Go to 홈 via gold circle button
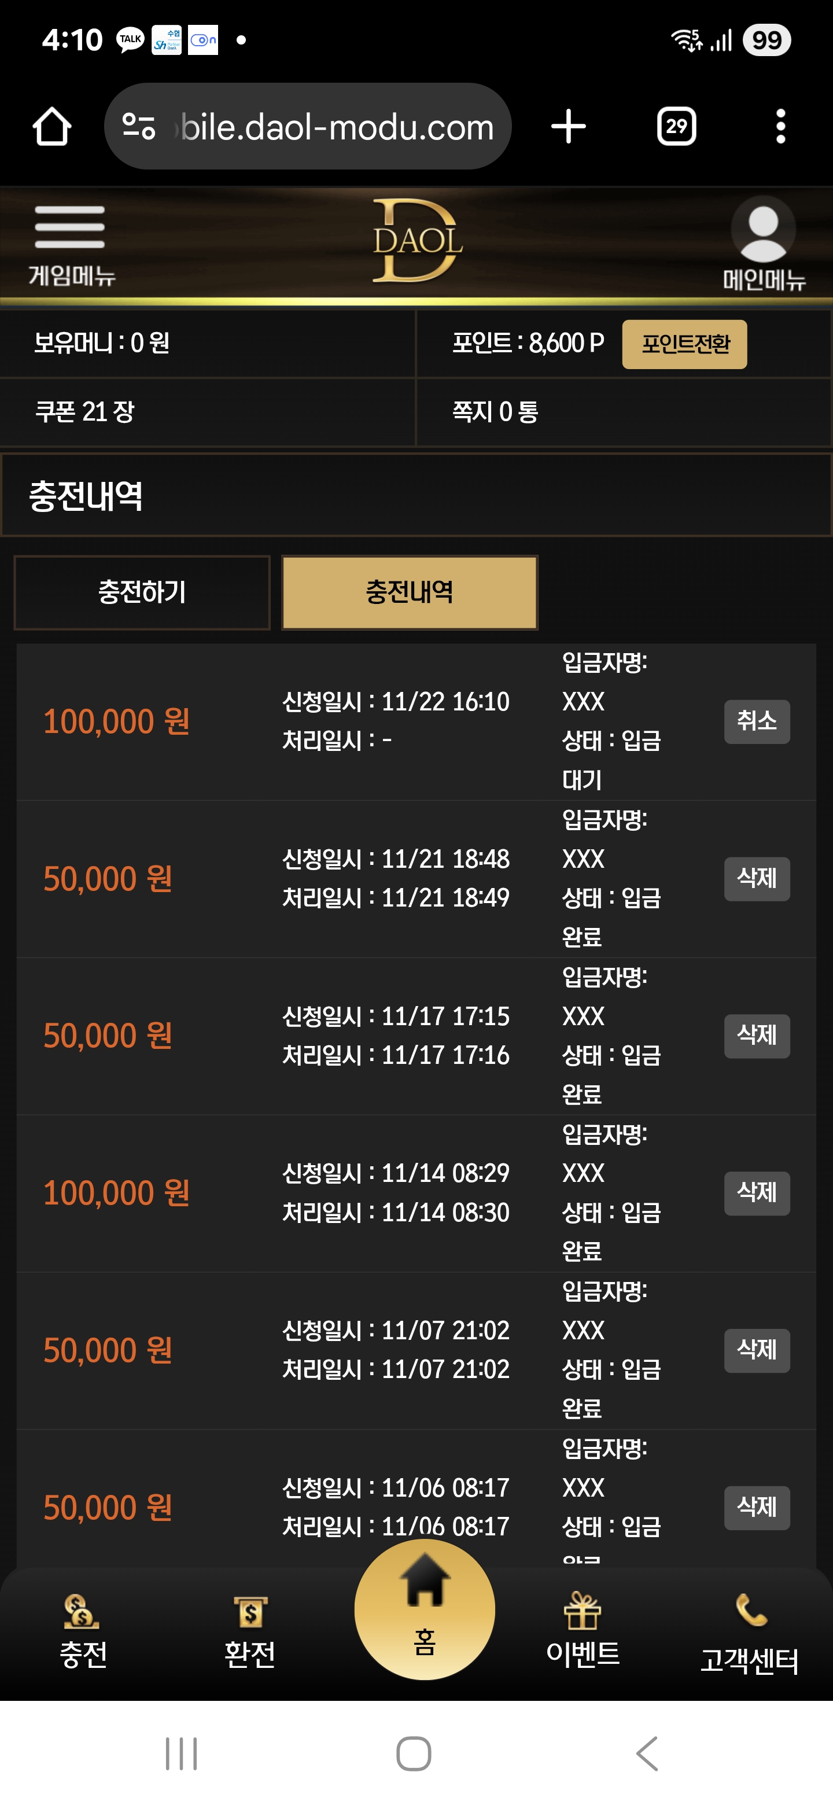833x1805 pixels. pyautogui.click(x=425, y=1609)
